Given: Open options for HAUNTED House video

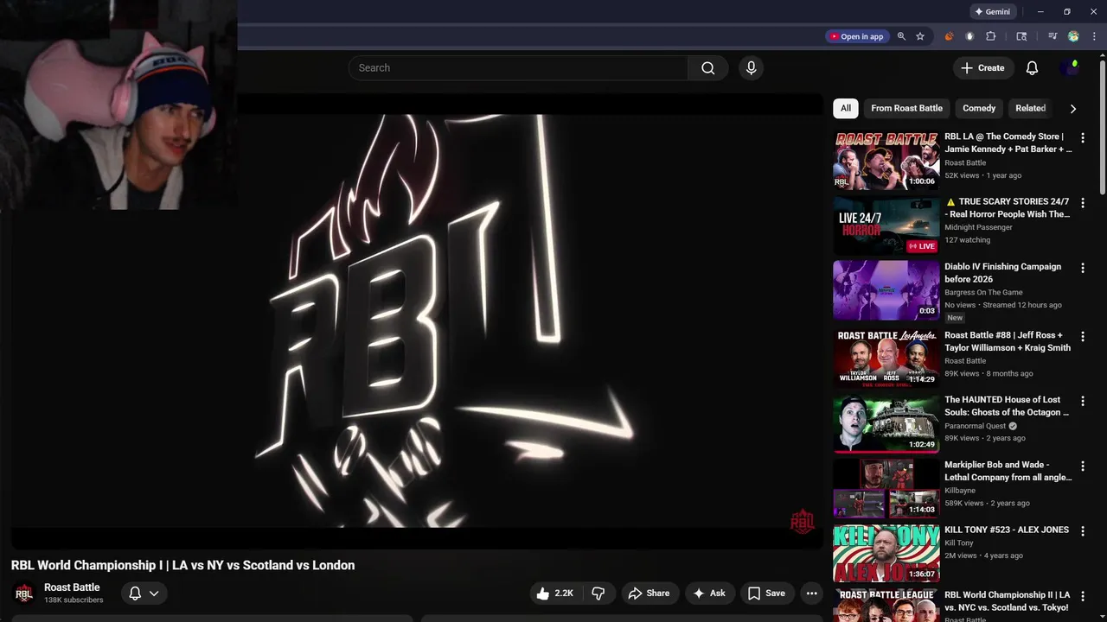Looking at the screenshot, I should pyautogui.click(x=1082, y=401).
